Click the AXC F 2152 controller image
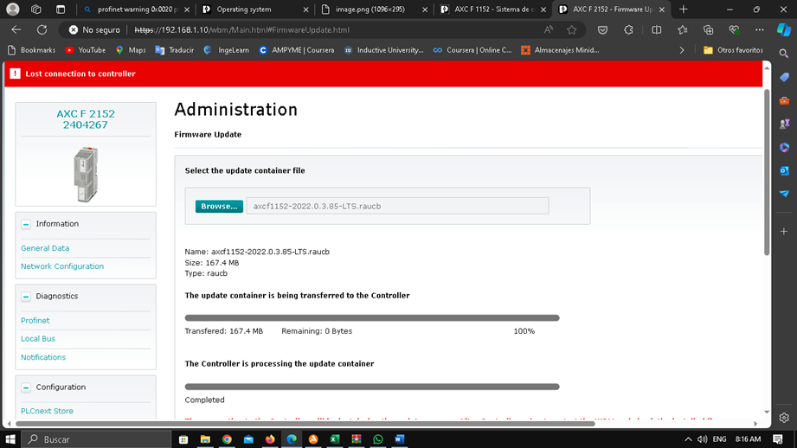Image resolution: width=797 pixels, height=448 pixels. 86,174
